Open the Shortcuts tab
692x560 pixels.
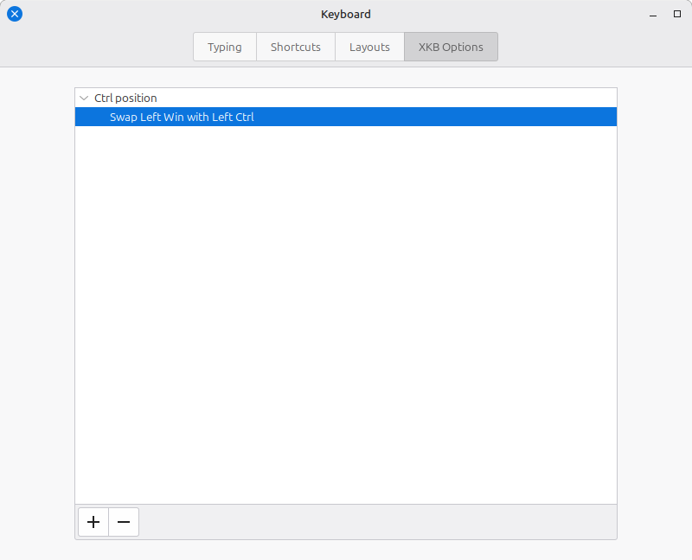click(x=296, y=47)
